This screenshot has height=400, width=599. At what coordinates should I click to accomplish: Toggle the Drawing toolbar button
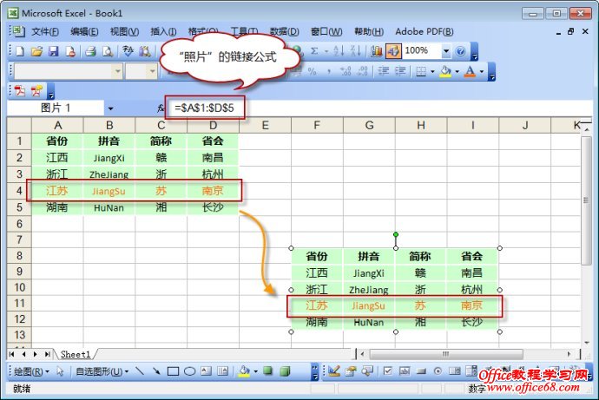[394, 51]
